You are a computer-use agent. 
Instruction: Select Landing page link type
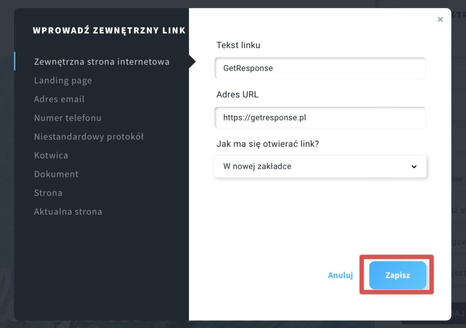point(63,81)
